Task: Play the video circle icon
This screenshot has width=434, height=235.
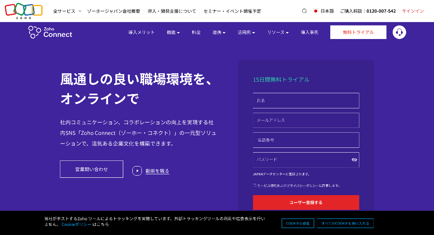Action: pos(137,171)
